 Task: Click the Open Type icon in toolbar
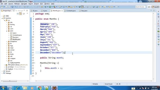click(x=69, y=7)
